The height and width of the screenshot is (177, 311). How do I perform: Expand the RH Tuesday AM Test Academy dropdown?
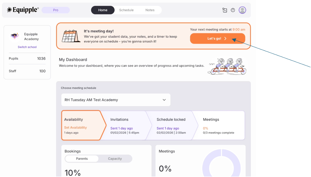(116, 100)
